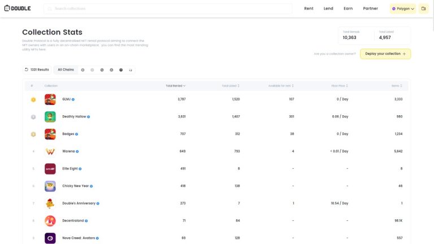
Task: Click the verified badge next to Badges
Action: [77, 134]
